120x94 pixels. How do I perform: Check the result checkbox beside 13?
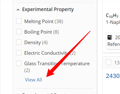tap(108, 62)
